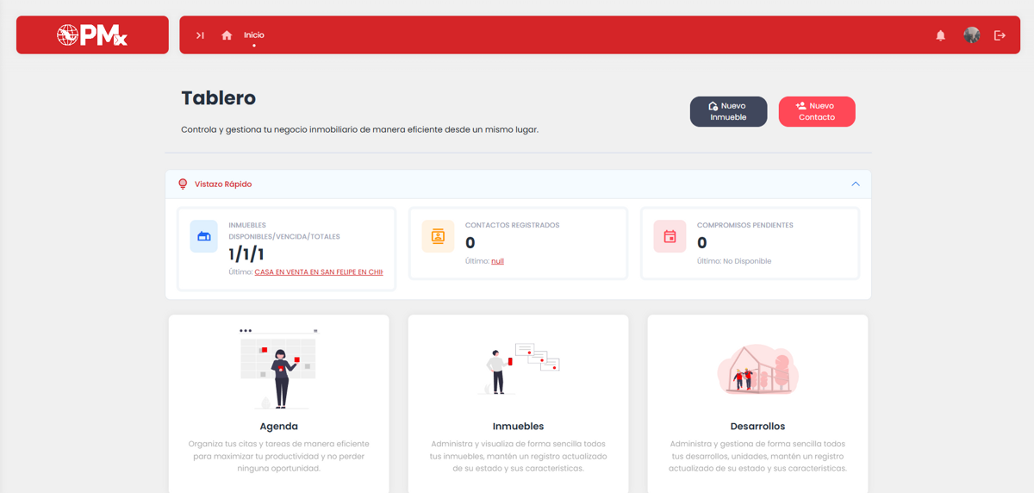Open the notifications bell
Viewport: 1034px width, 493px height.
(x=940, y=35)
